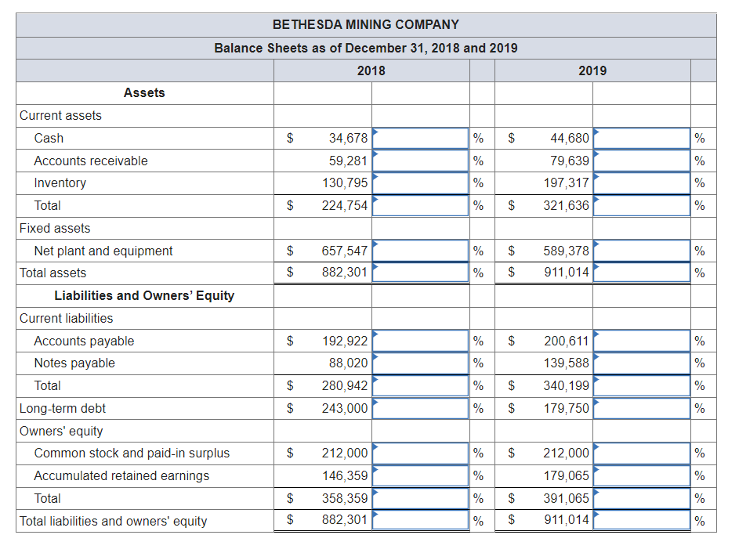Click the Assets section heading

click(x=144, y=92)
